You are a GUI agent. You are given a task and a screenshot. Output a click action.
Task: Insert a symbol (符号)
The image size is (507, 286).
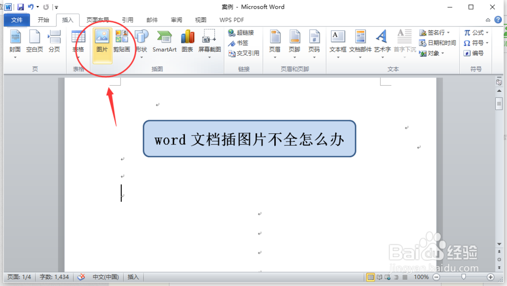click(474, 43)
